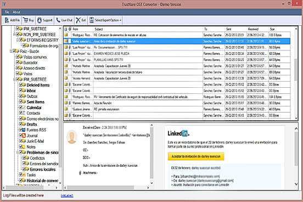303x202 pixels.
Task: Uncheck the Inbox folder checkbox
Action: tap(21, 91)
